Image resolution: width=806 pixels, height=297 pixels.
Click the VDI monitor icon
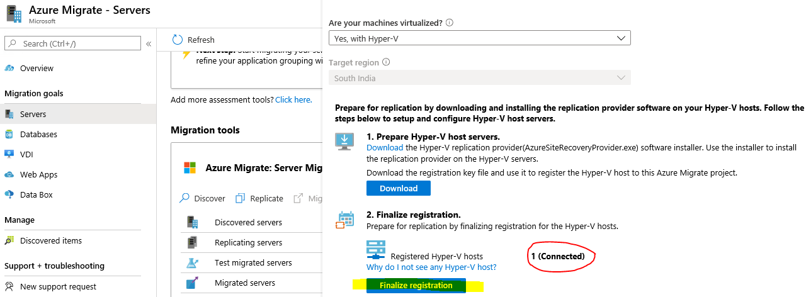point(9,154)
